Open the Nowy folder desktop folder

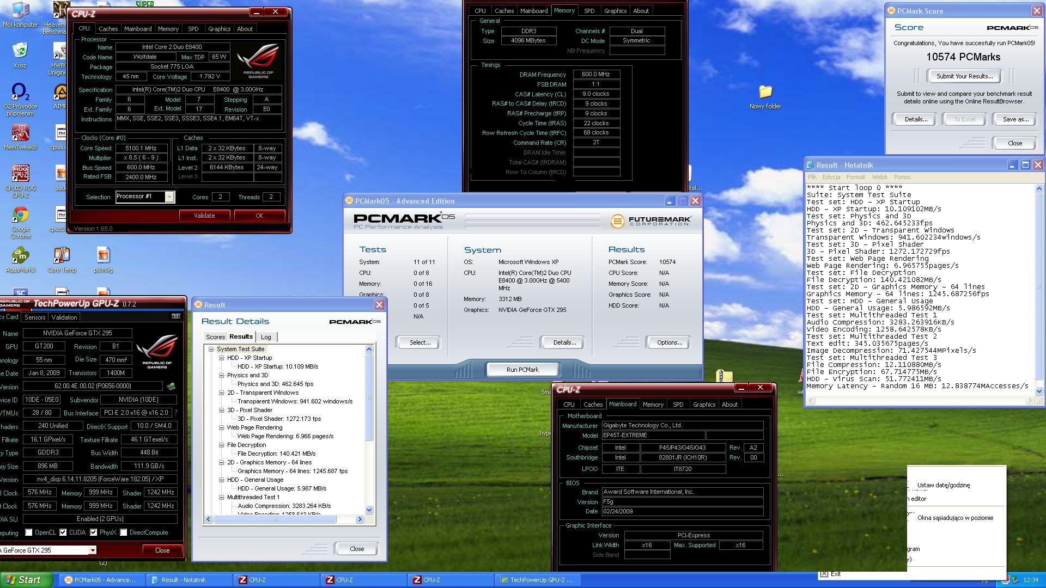pos(765,97)
